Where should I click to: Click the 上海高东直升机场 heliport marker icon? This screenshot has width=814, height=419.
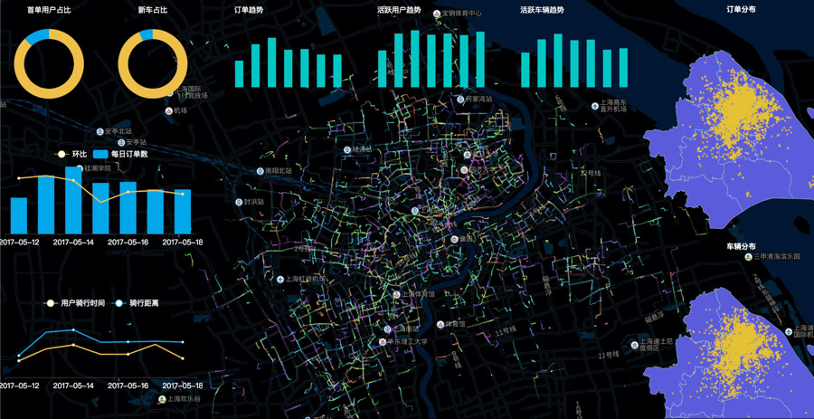[x=595, y=106]
